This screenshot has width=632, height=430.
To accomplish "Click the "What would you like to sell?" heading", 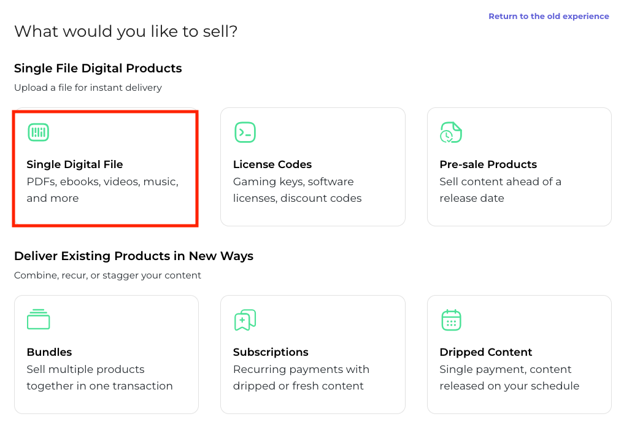I will (126, 31).
